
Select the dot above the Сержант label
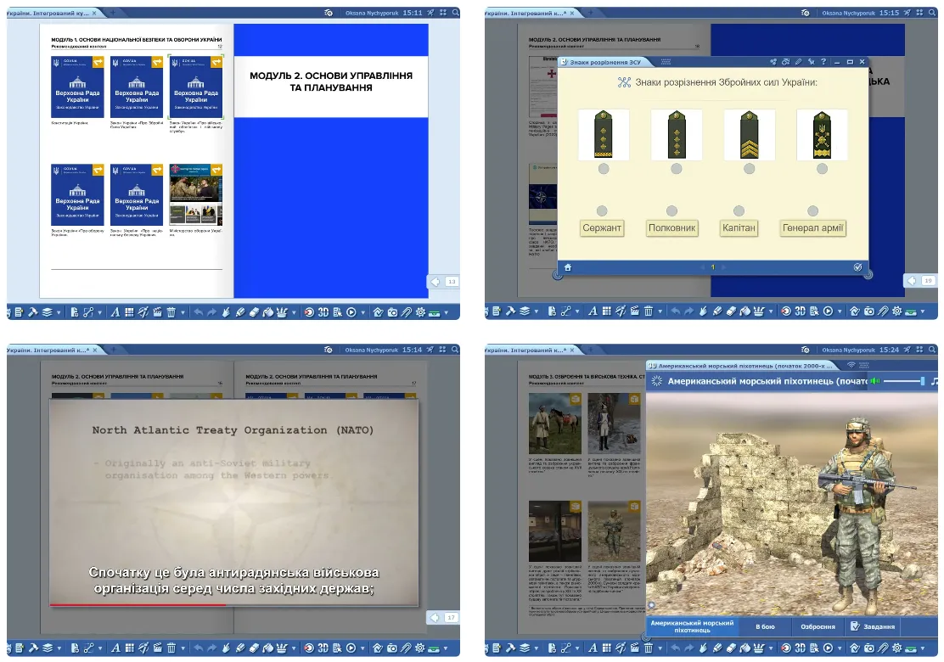tap(601, 210)
